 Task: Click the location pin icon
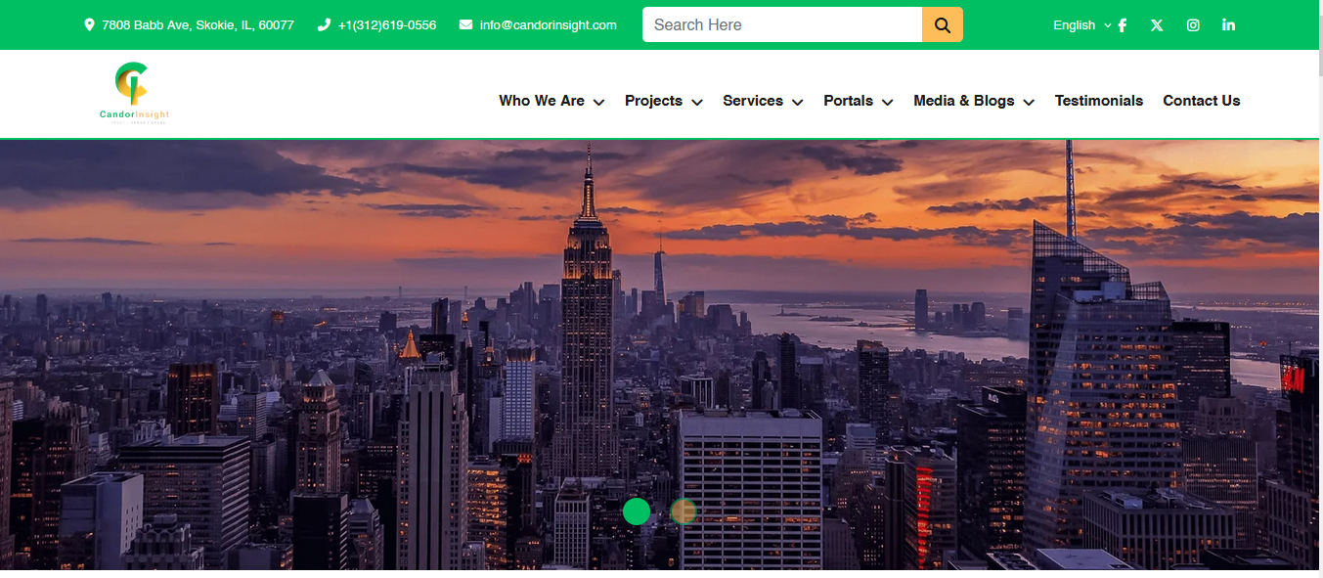(x=90, y=25)
